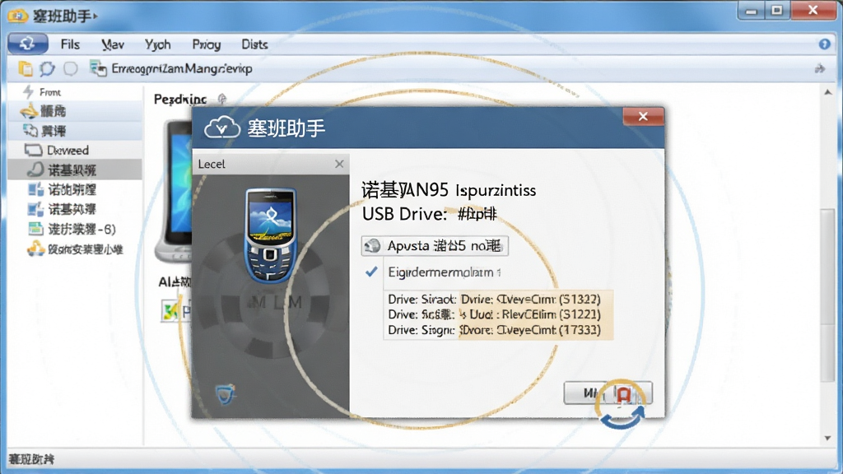Viewport: 843px width, 474px height.
Task: Click the cloud logo in dialog title
Action: [221, 128]
